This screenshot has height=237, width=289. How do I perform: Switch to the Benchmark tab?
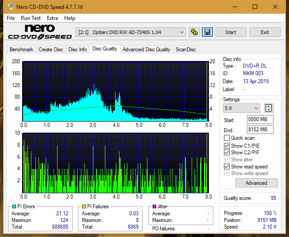pos(22,50)
